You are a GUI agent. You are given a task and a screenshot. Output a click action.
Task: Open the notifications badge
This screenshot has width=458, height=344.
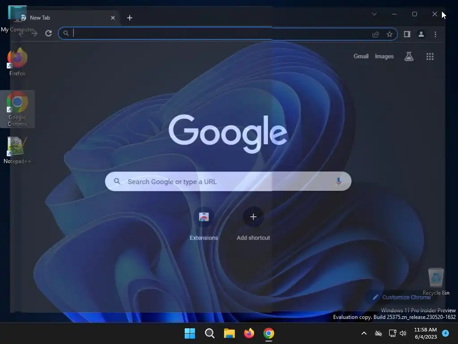[x=445, y=333]
